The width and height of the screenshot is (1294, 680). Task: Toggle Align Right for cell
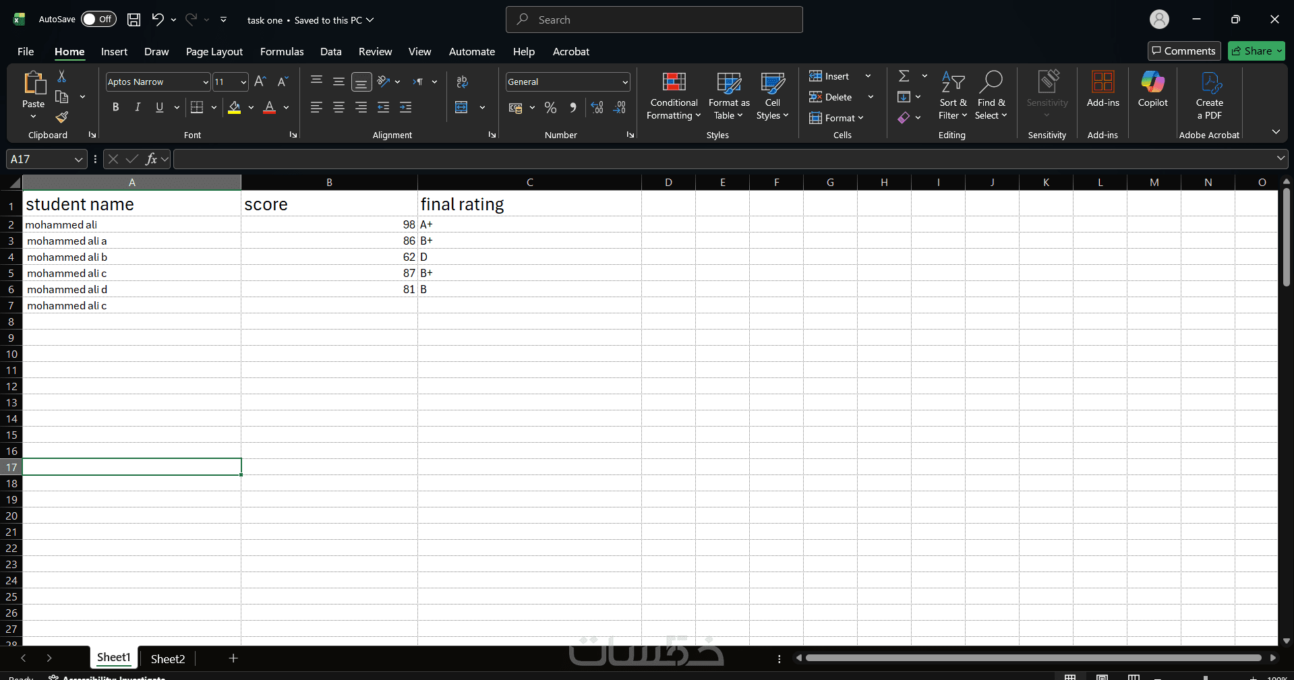point(361,107)
